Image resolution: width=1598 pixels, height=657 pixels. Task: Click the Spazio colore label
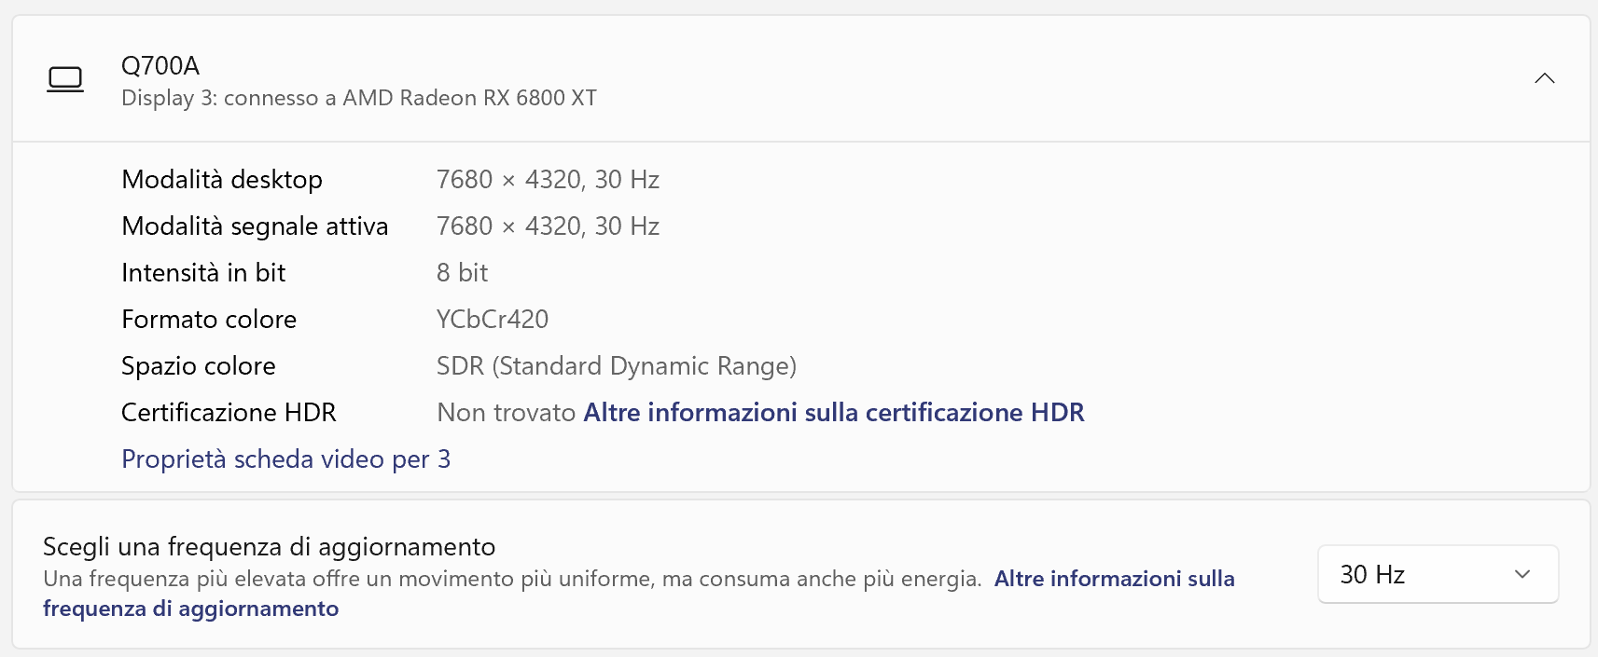point(199,365)
